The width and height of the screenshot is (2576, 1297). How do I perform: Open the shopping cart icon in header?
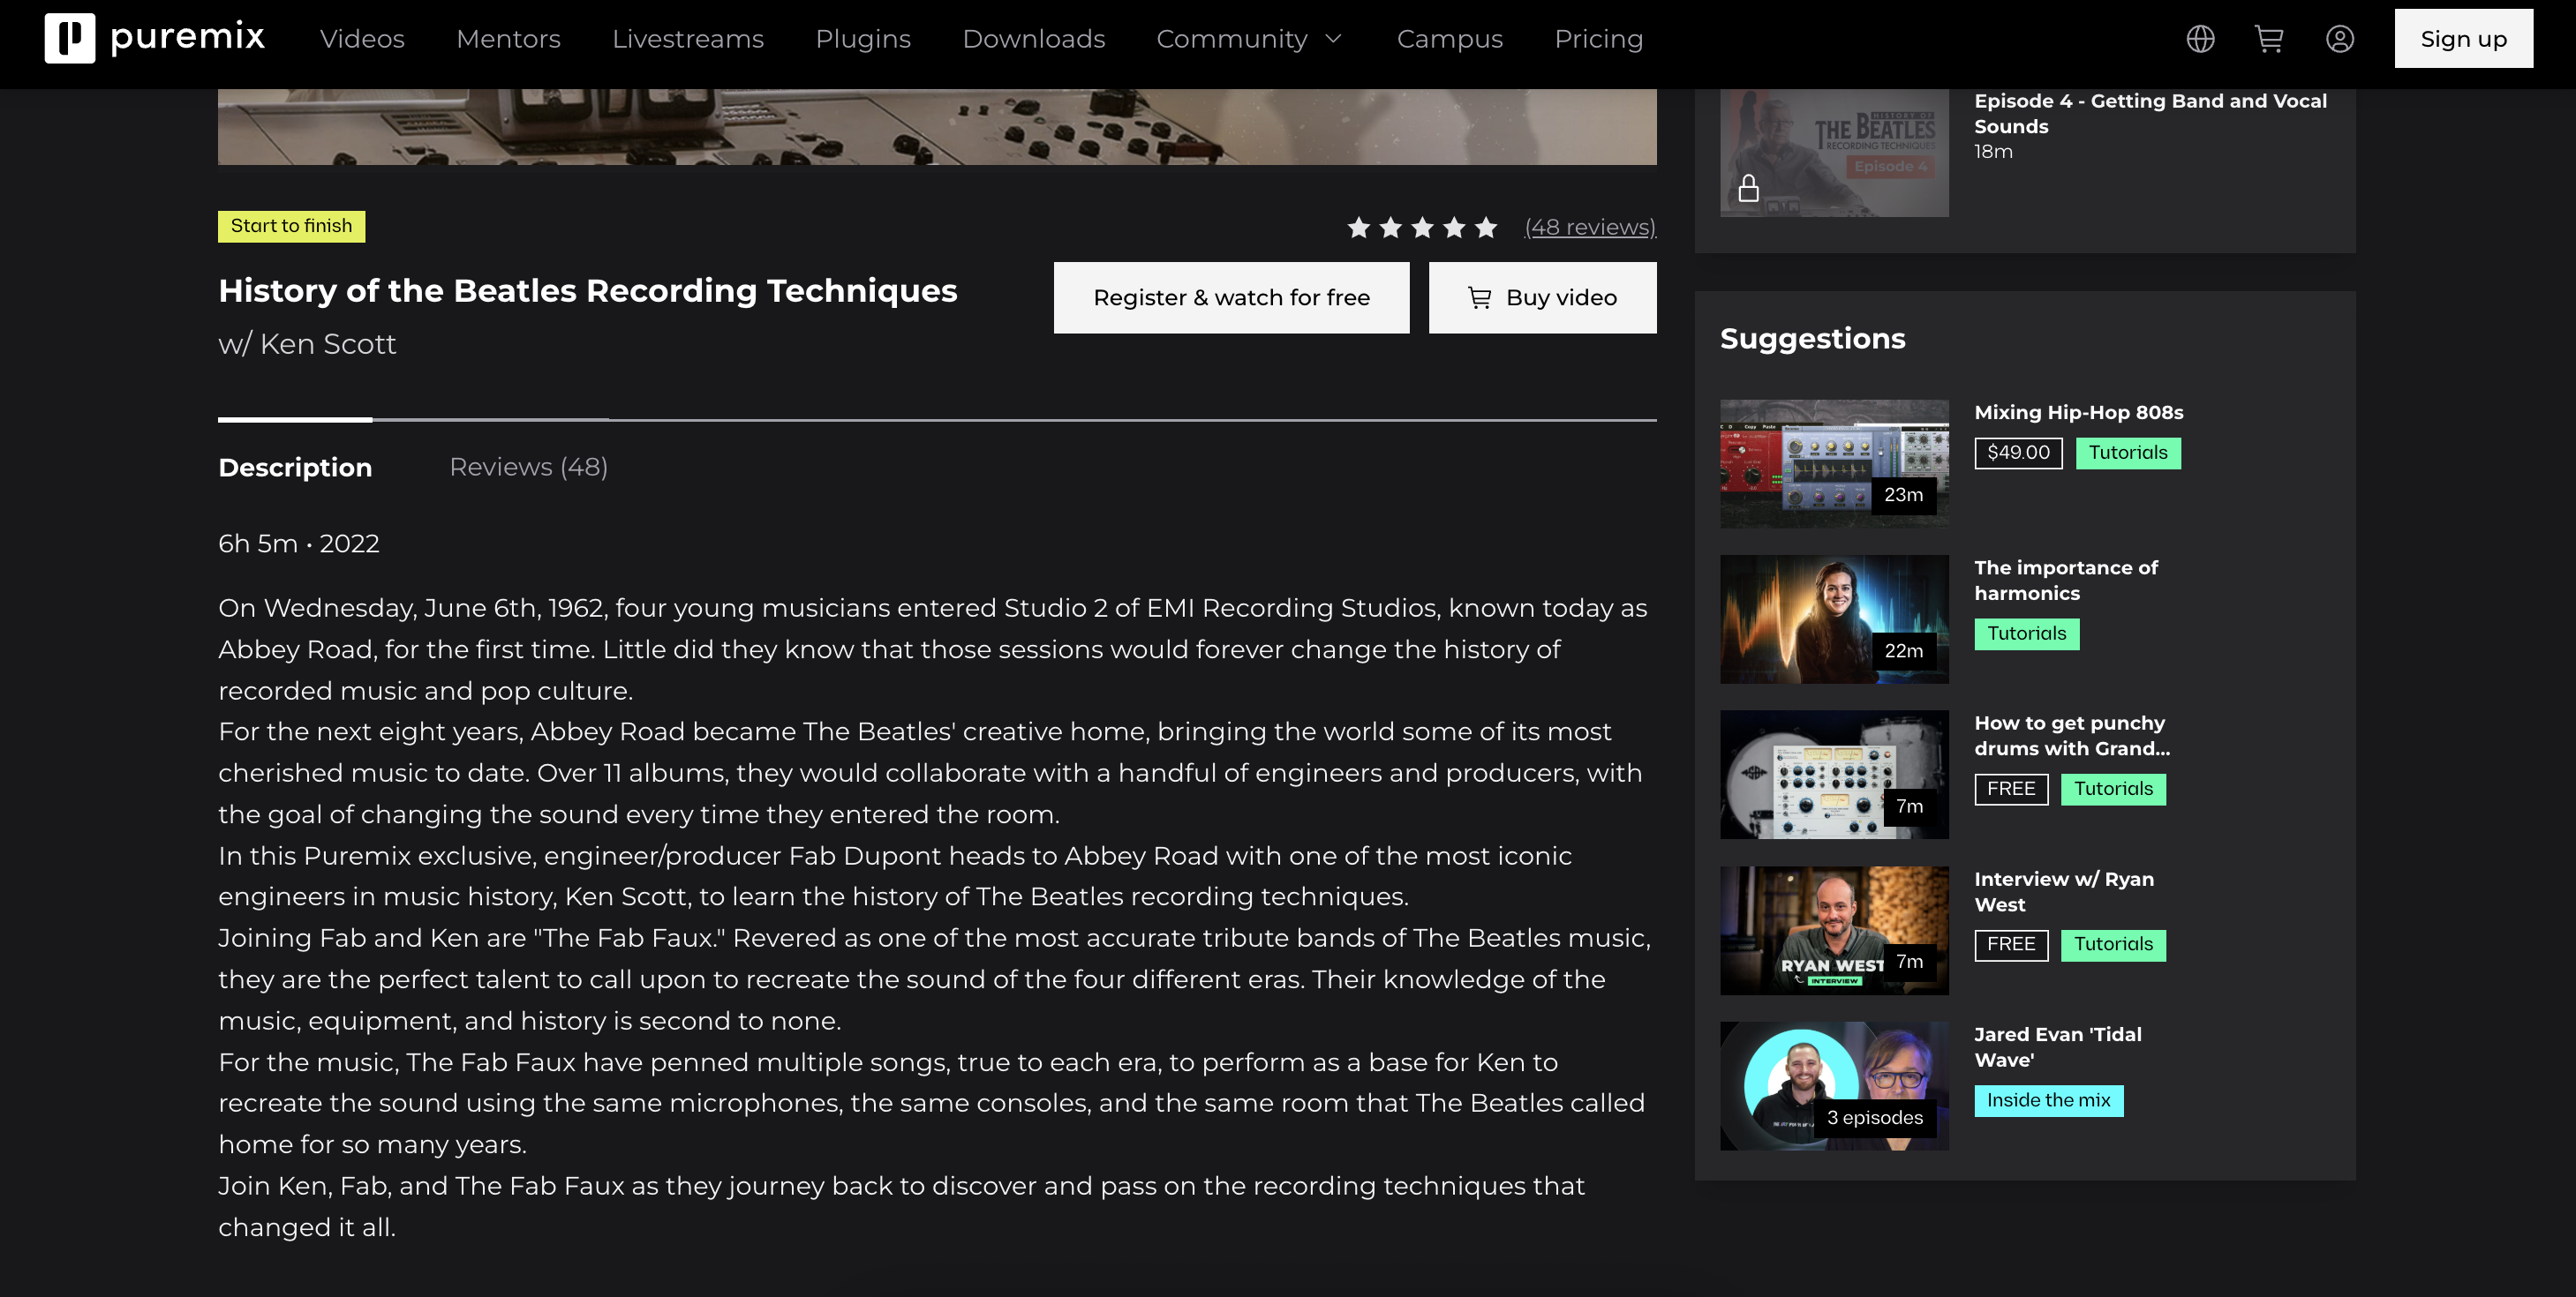pyautogui.click(x=2269, y=39)
